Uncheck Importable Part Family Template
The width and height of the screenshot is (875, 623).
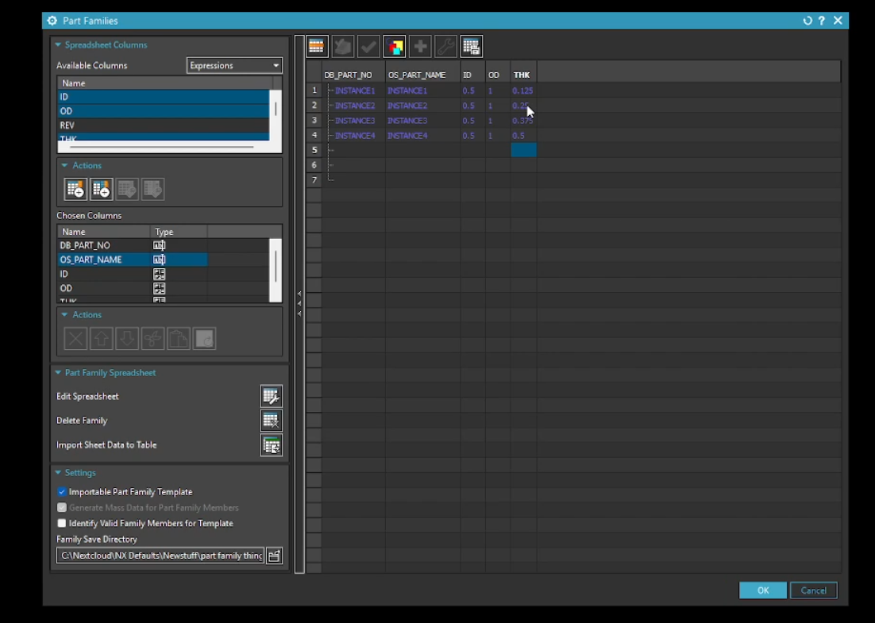tap(62, 492)
